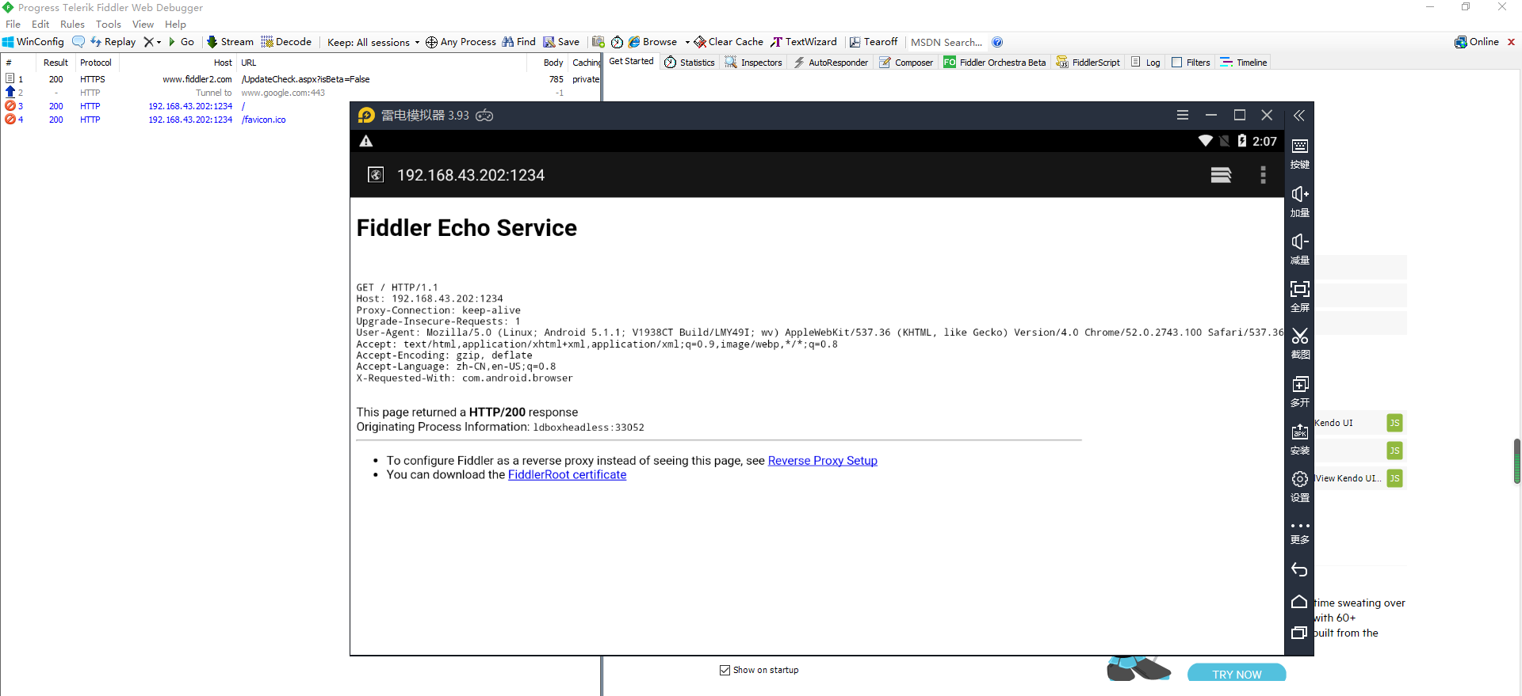Image resolution: width=1522 pixels, height=696 pixels.
Task: Open the Filters tab
Action: pos(1191,63)
